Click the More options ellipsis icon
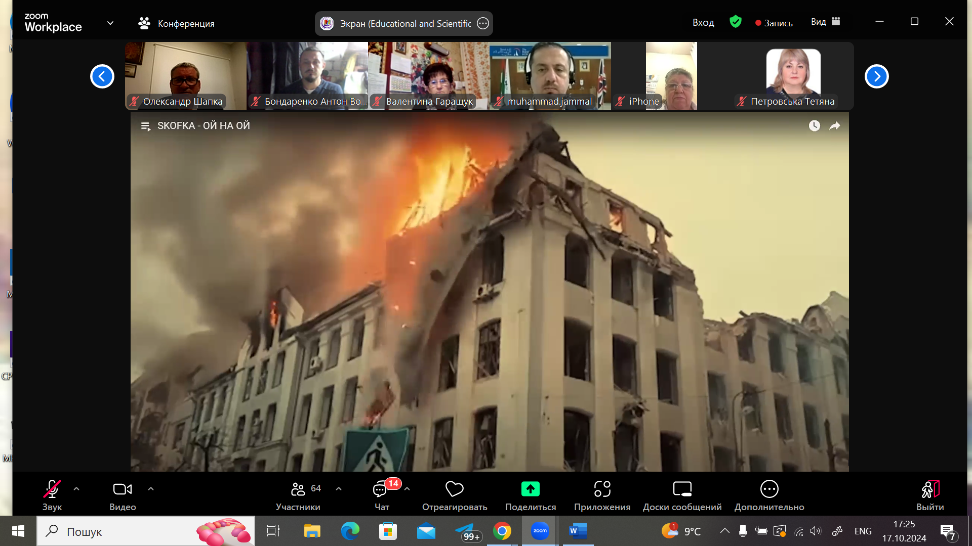 (x=769, y=489)
